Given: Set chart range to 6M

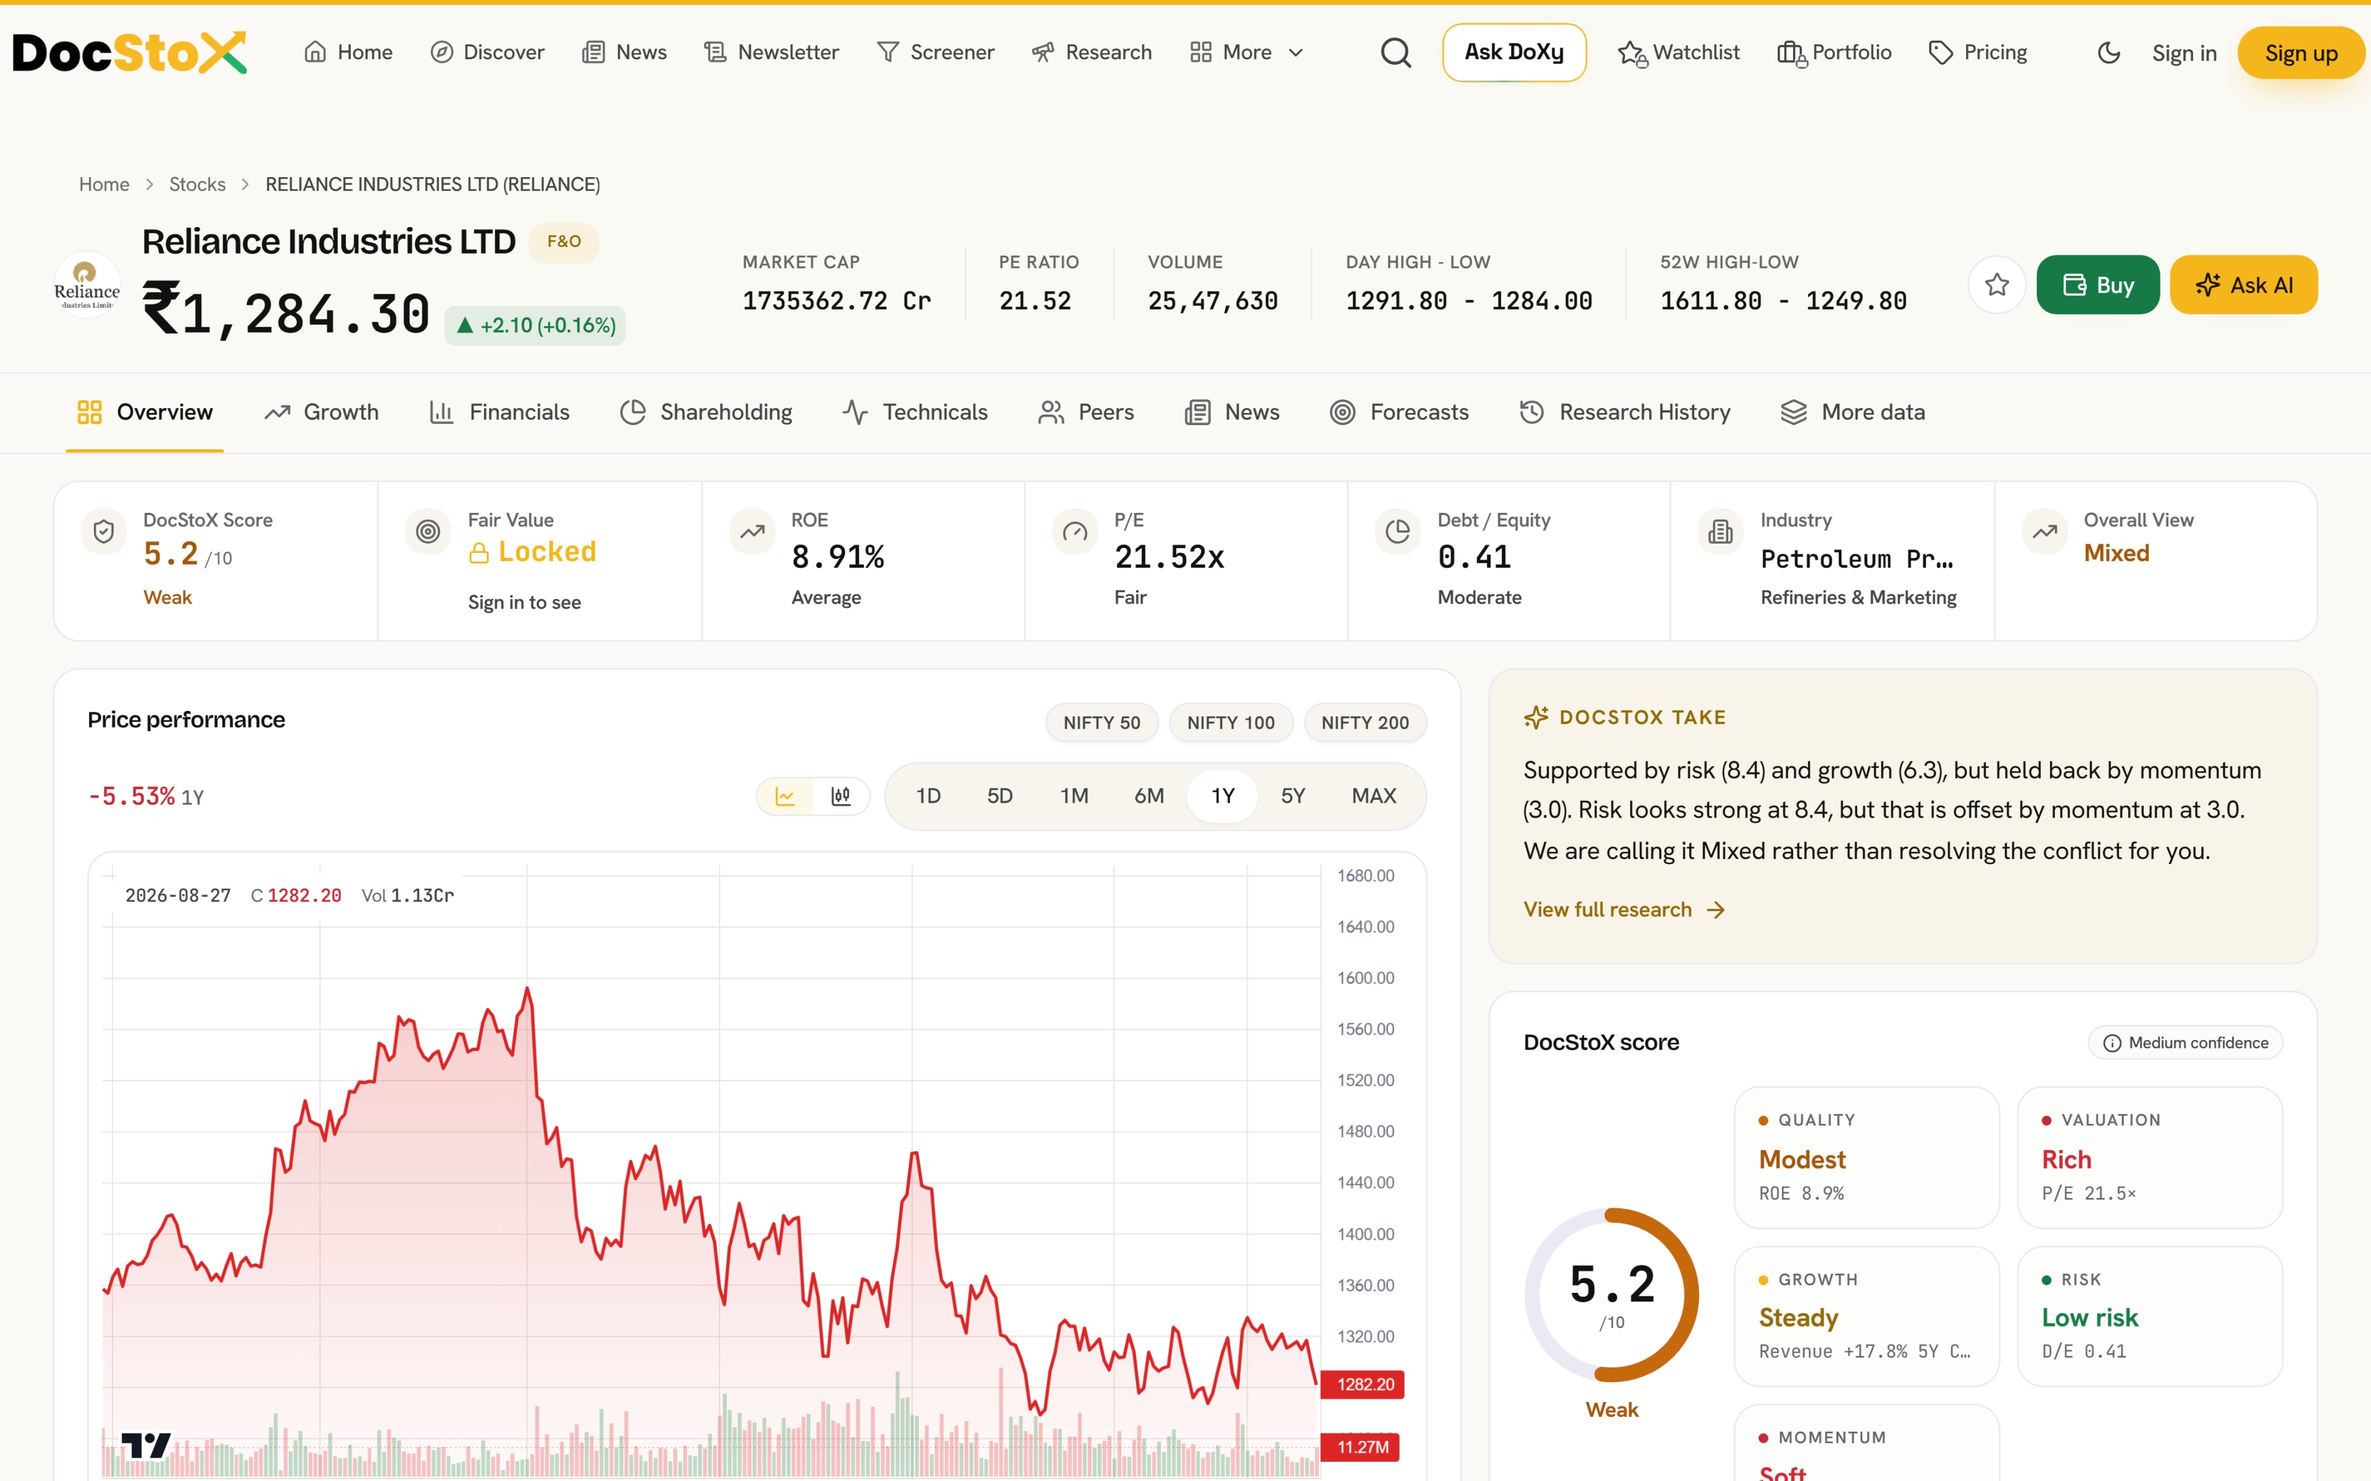Looking at the screenshot, I should point(1149,796).
